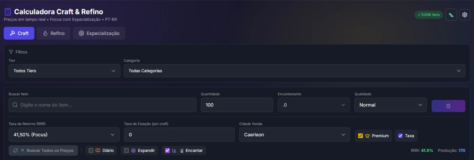474x160 pixels.
Task: Click the calculator logo beside the title
Action: coord(8,12)
